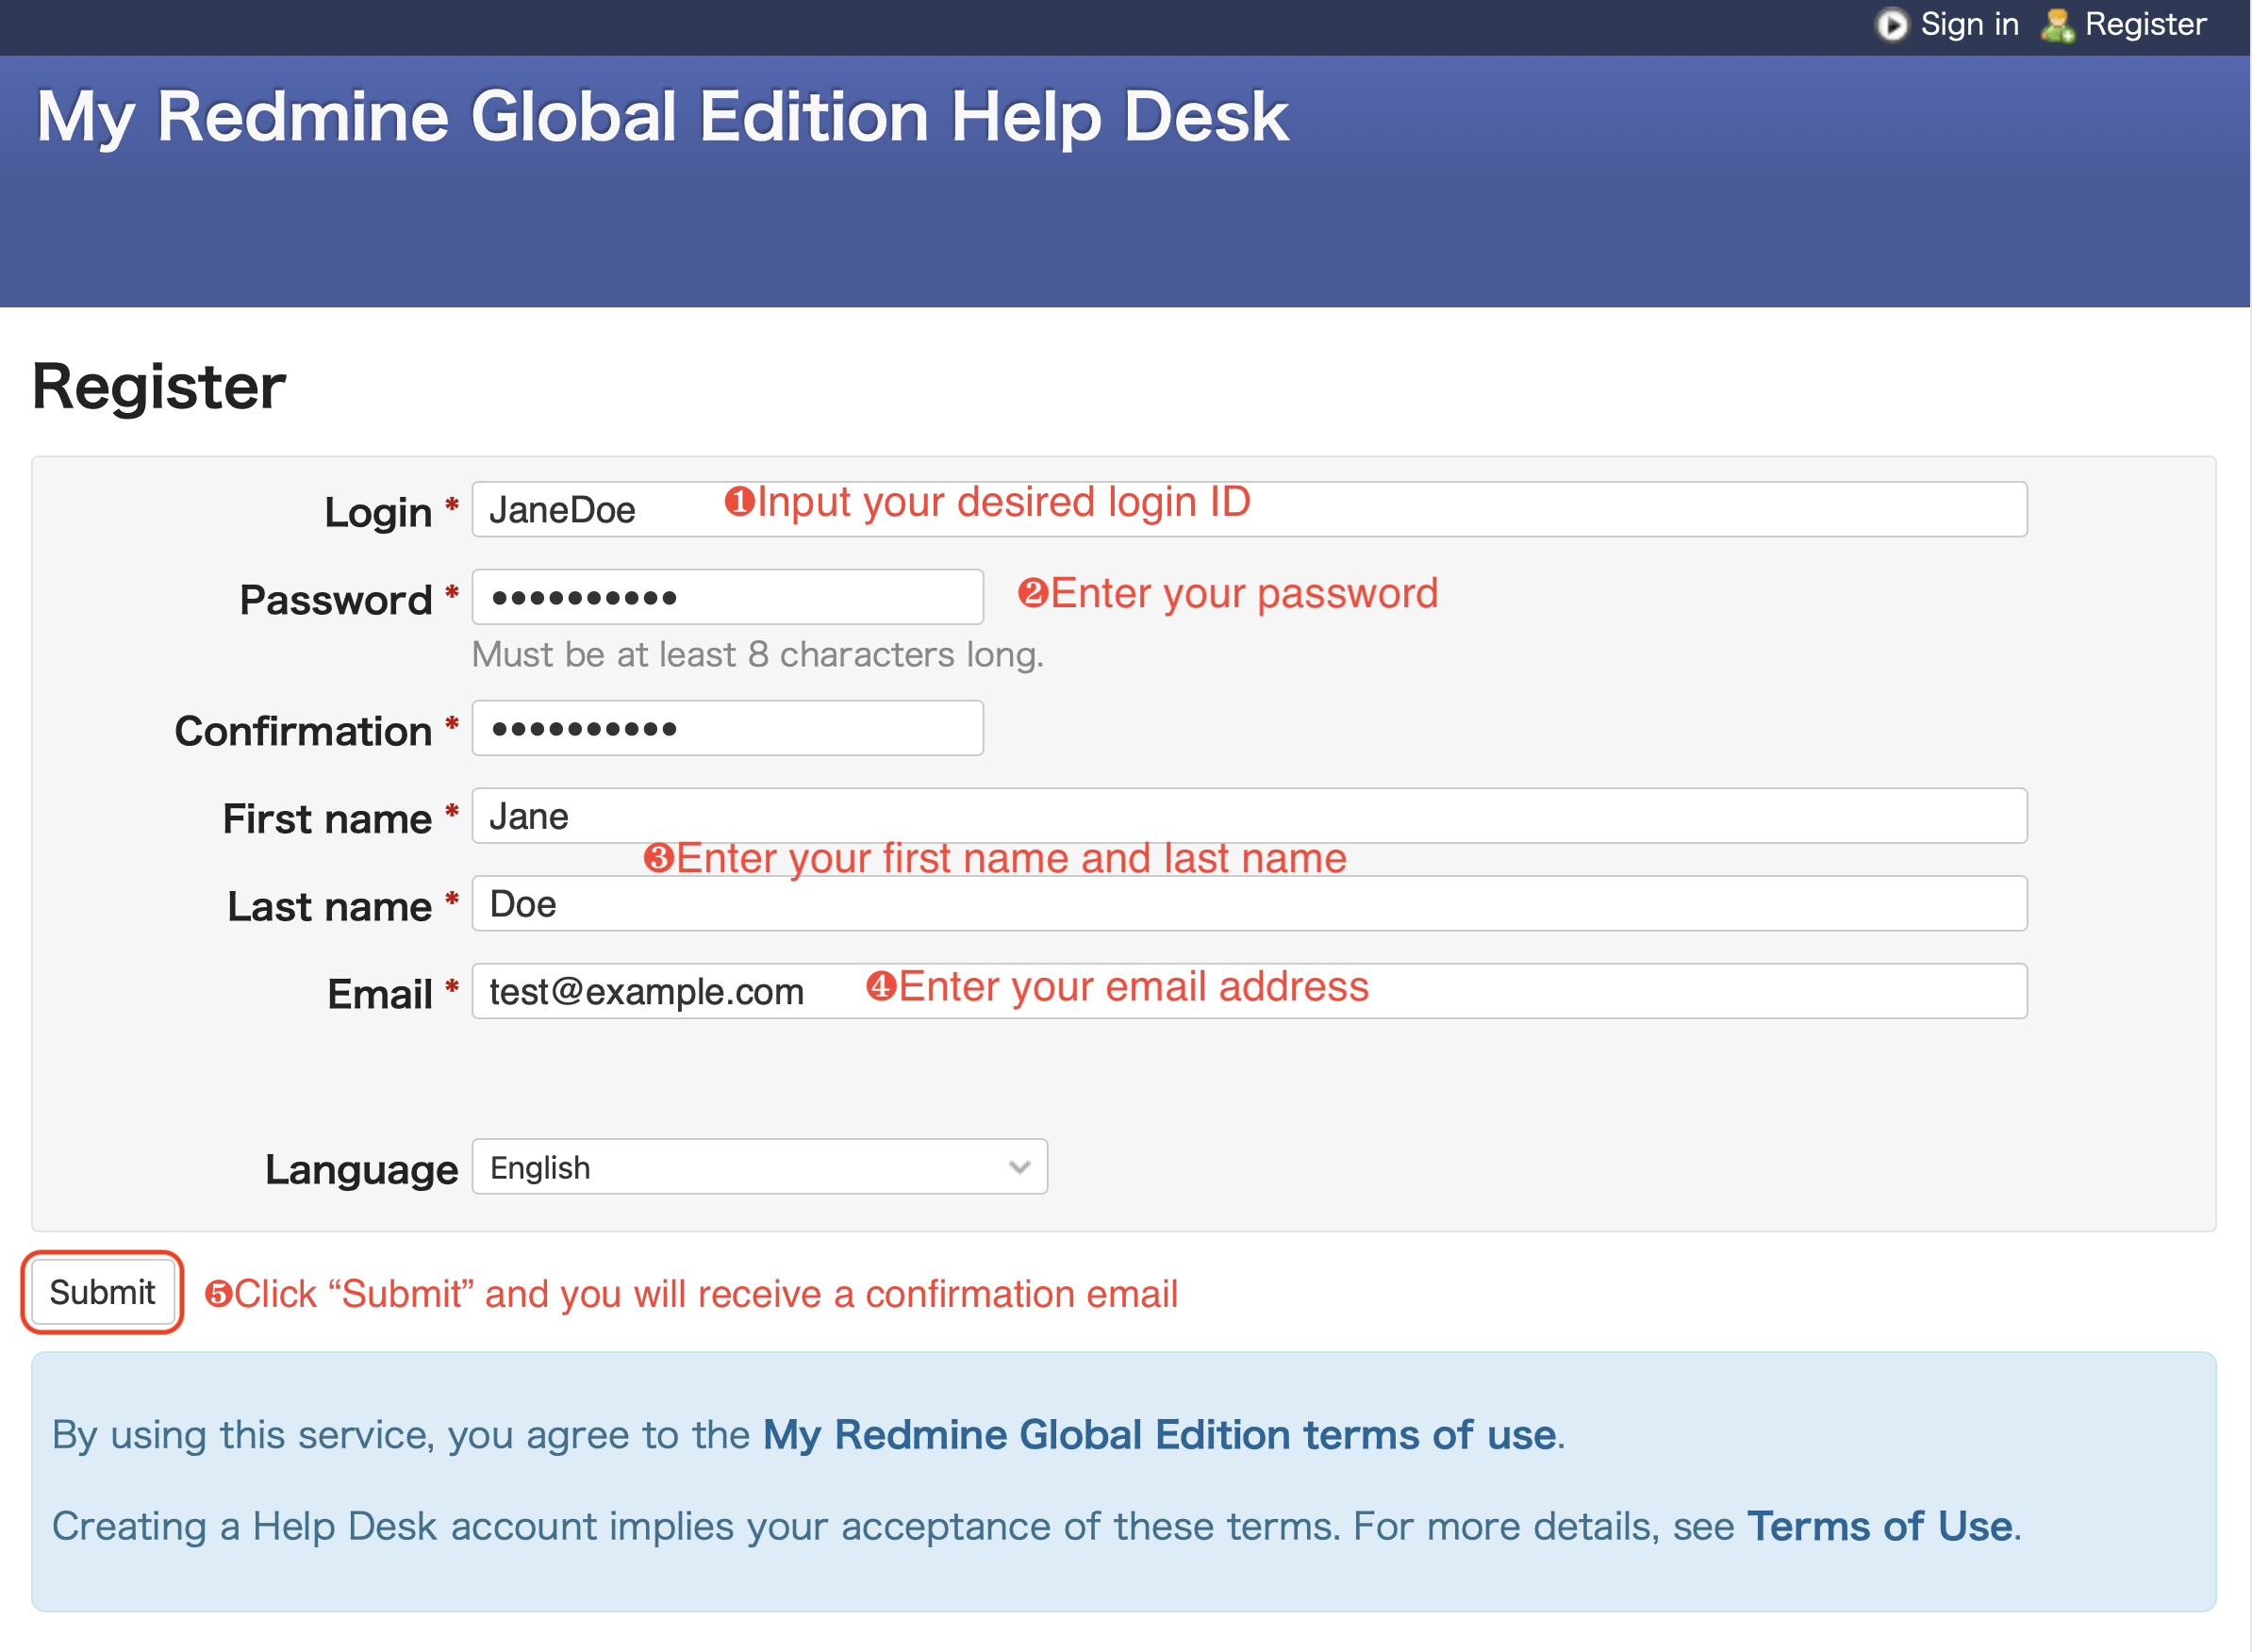Click the Email field label

[379, 995]
